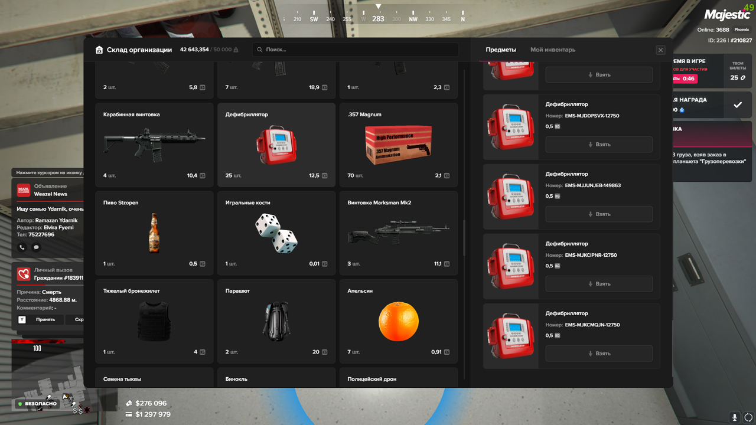Click the red defibrillator image in grid
The width and height of the screenshot is (756, 425).
coord(276,145)
